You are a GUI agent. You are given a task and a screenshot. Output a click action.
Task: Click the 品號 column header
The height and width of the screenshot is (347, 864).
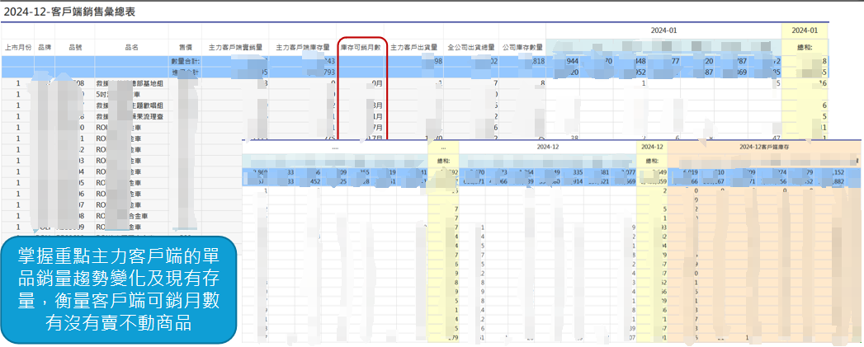[x=76, y=48]
